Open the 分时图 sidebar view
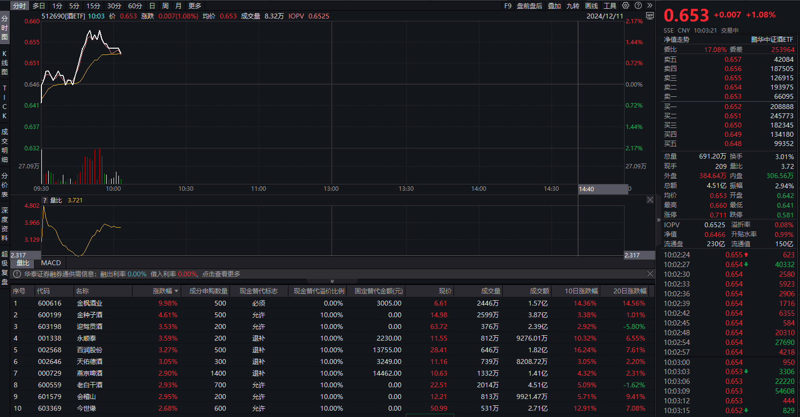 4,28
